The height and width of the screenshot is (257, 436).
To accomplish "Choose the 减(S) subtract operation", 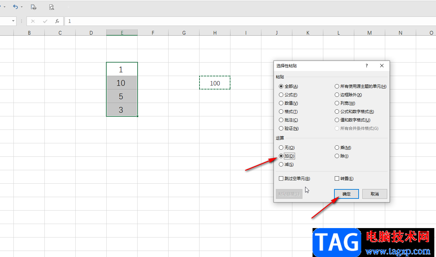I will coord(286,164).
